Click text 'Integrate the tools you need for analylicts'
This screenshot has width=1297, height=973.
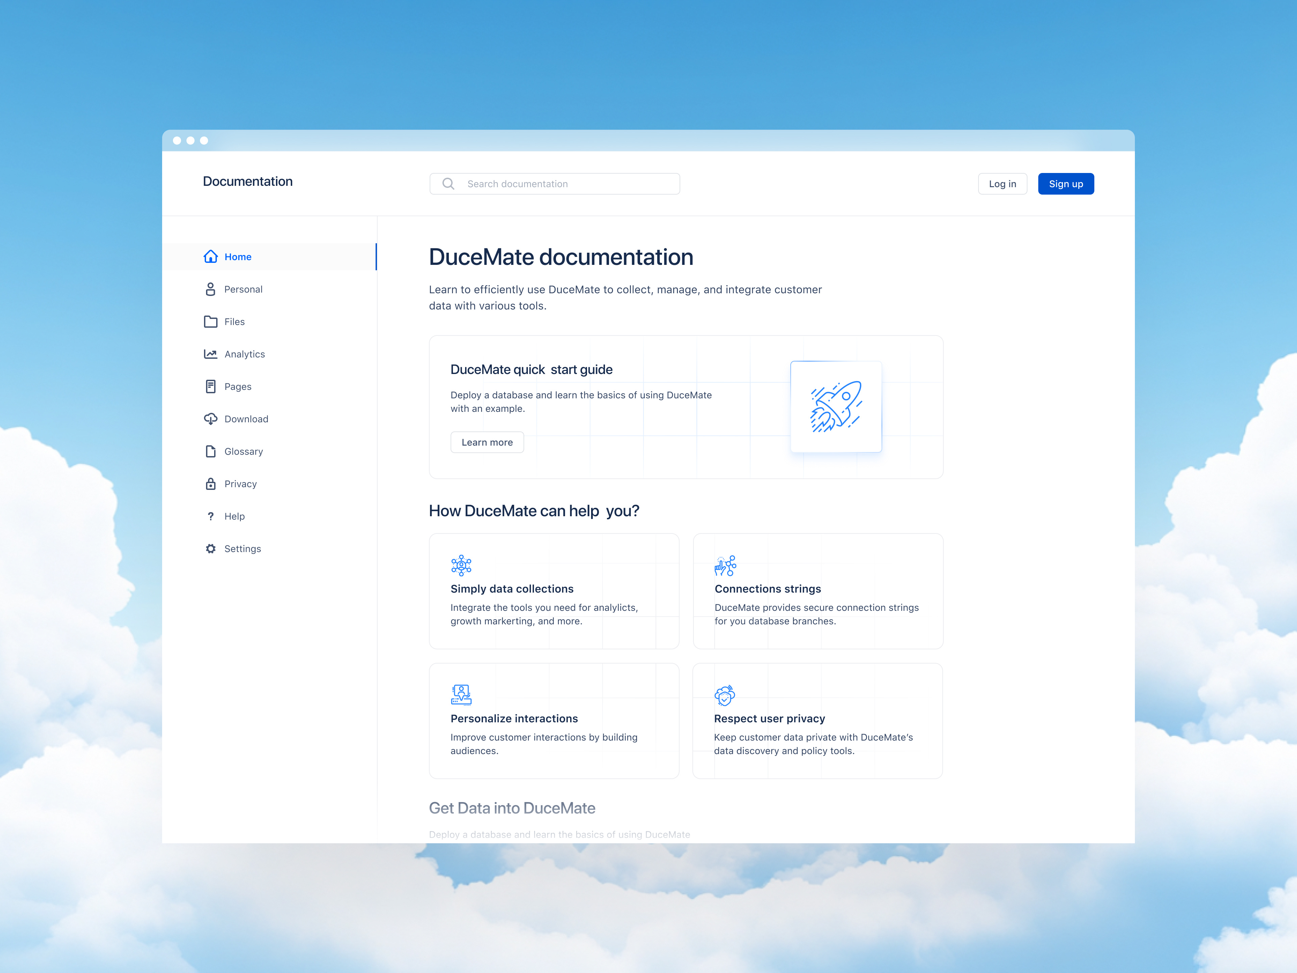543,607
